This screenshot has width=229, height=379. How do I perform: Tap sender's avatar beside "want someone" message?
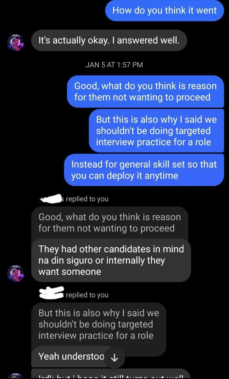click(15, 273)
